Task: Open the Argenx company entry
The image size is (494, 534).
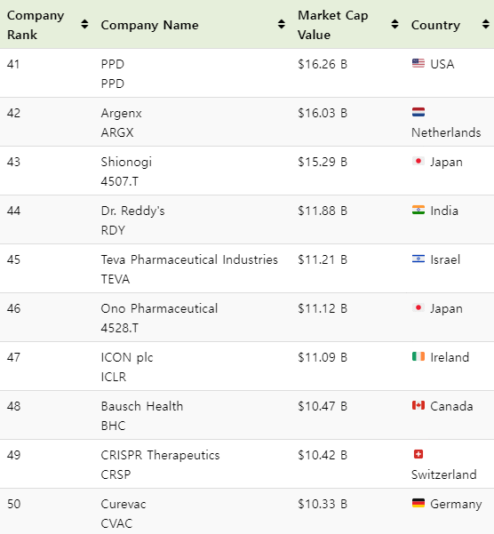Action: (x=121, y=113)
